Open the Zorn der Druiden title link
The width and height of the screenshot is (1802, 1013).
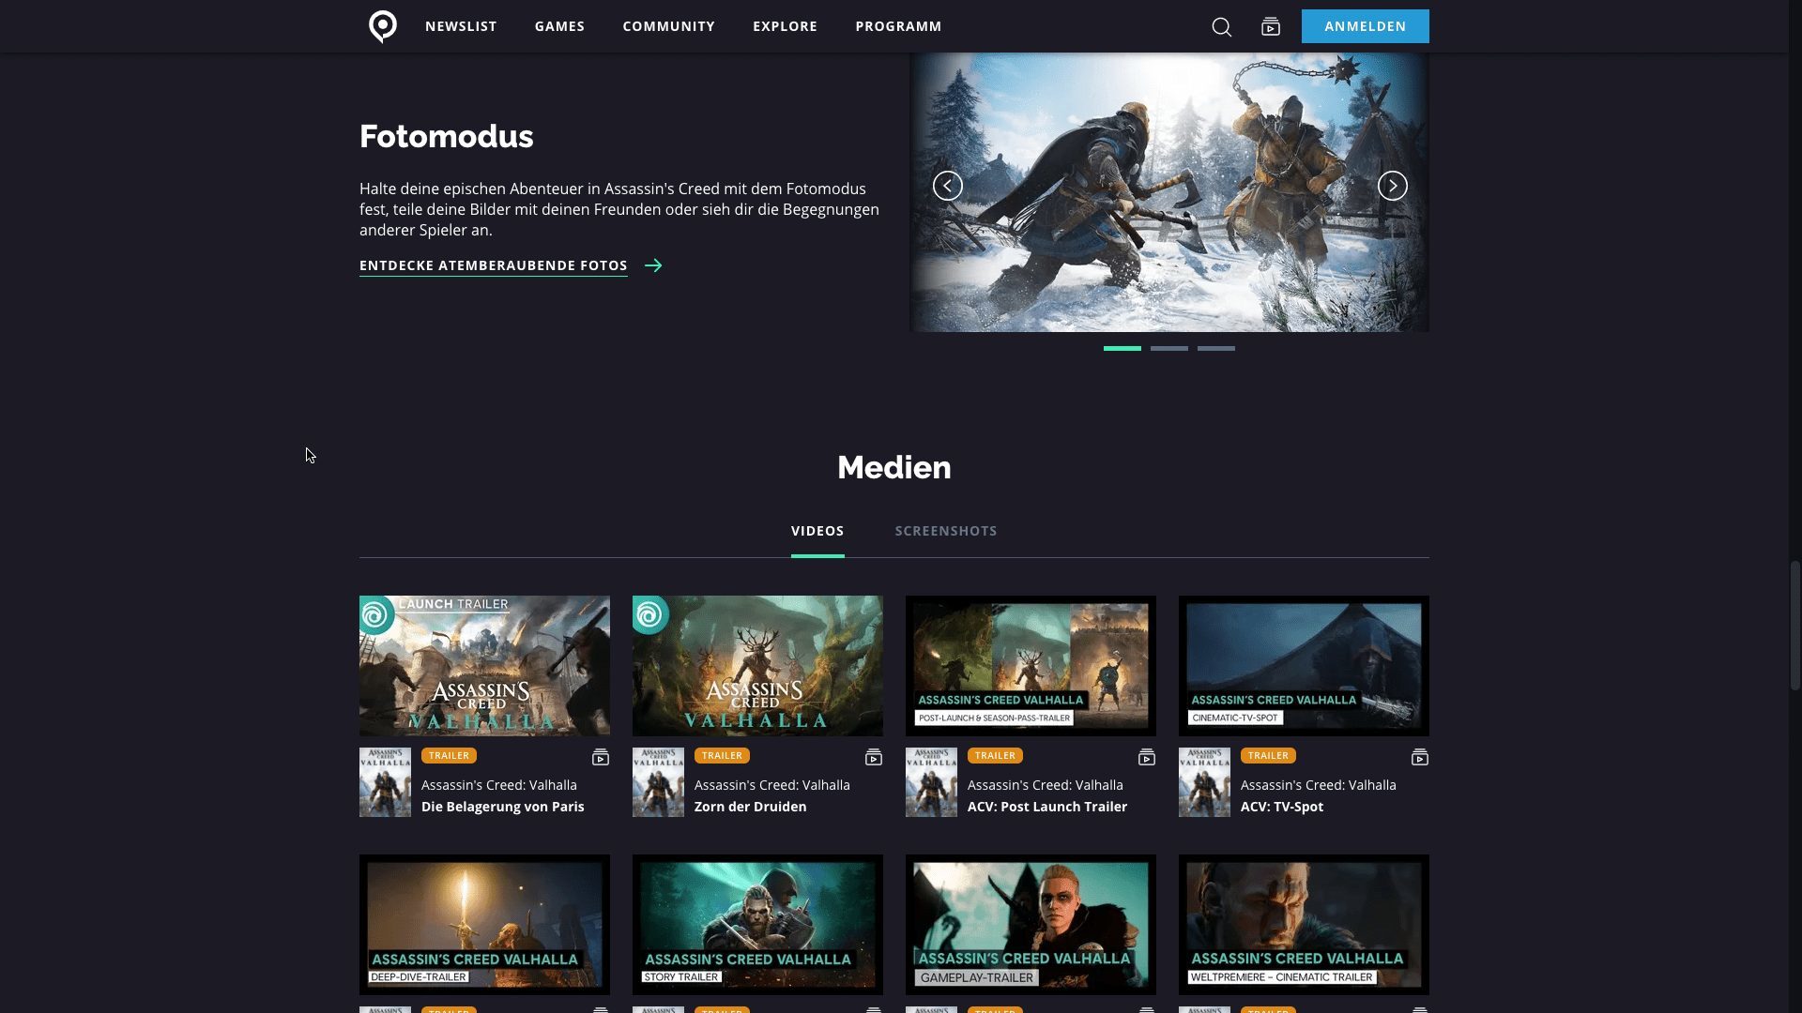point(750,807)
